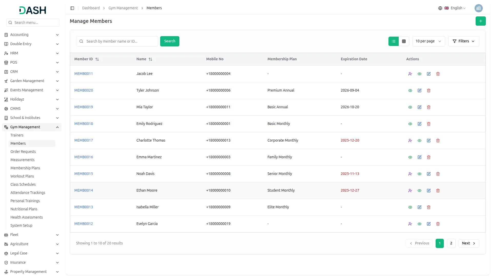492x277 pixels.
Task: View Emma Martinez details via eye icon
Action: tap(410, 157)
